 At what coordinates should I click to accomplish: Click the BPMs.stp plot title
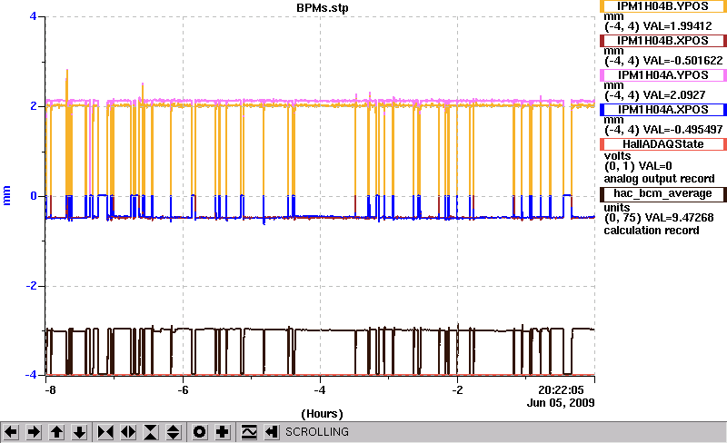click(x=323, y=8)
